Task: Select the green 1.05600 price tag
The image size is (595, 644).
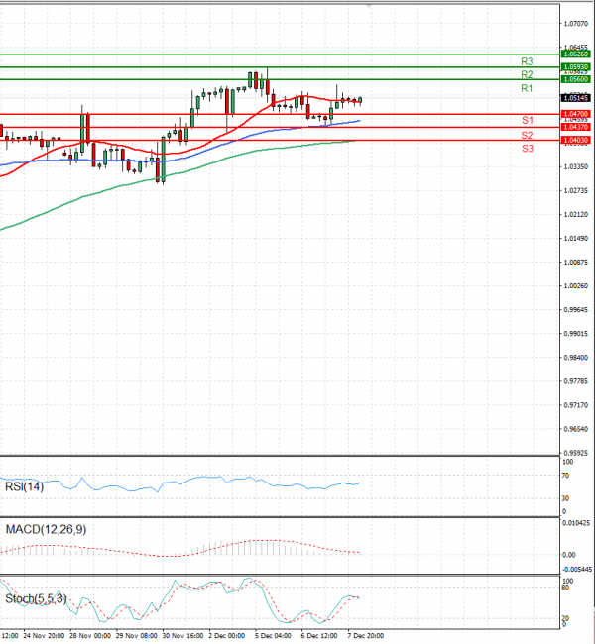Action: click(576, 79)
